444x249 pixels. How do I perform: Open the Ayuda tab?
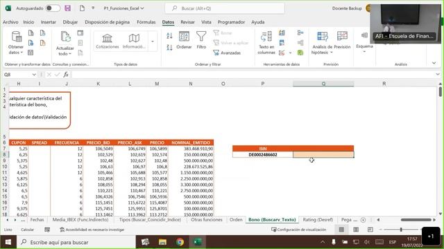(257, 22)
